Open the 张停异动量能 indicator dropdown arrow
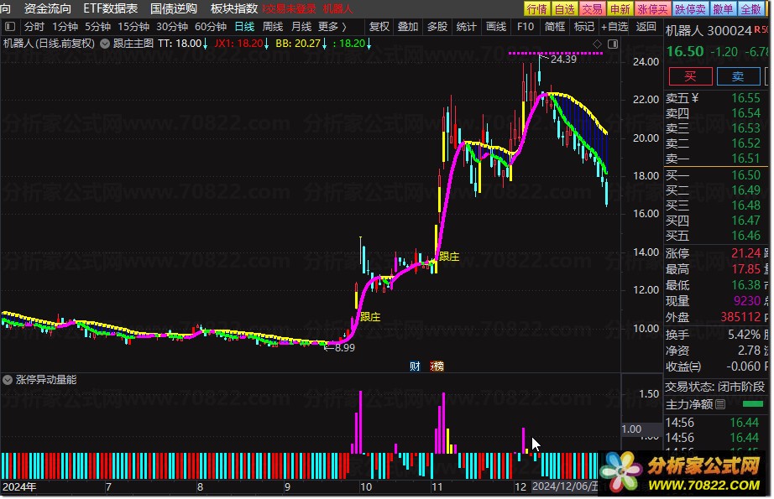 8,380
